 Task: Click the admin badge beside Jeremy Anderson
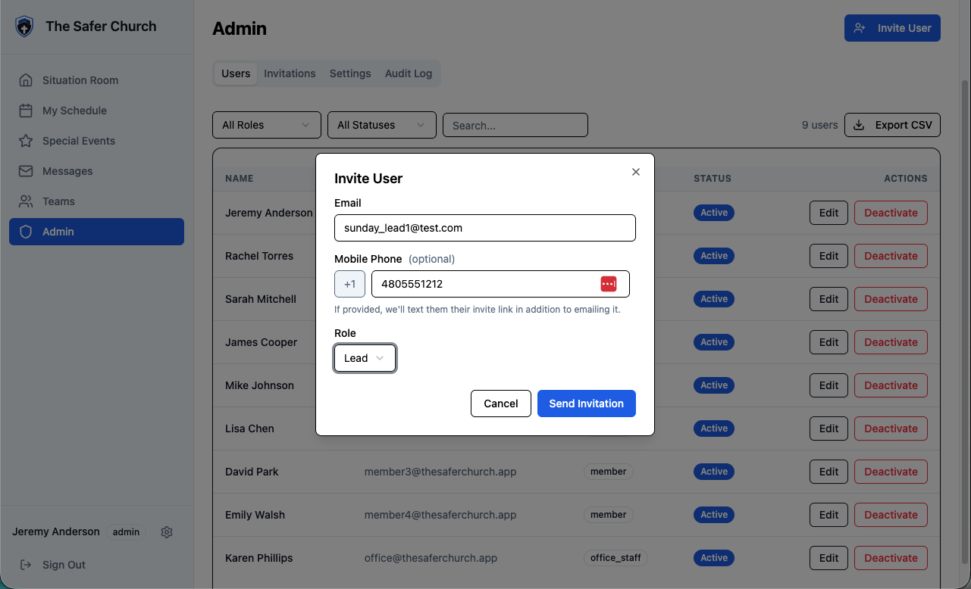[x=127, y=532]
